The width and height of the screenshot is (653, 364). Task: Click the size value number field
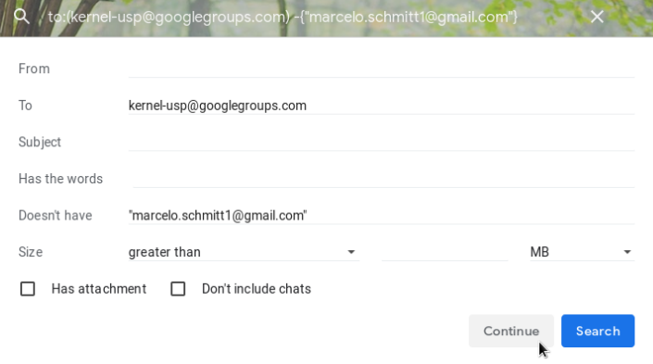(445, 252)
